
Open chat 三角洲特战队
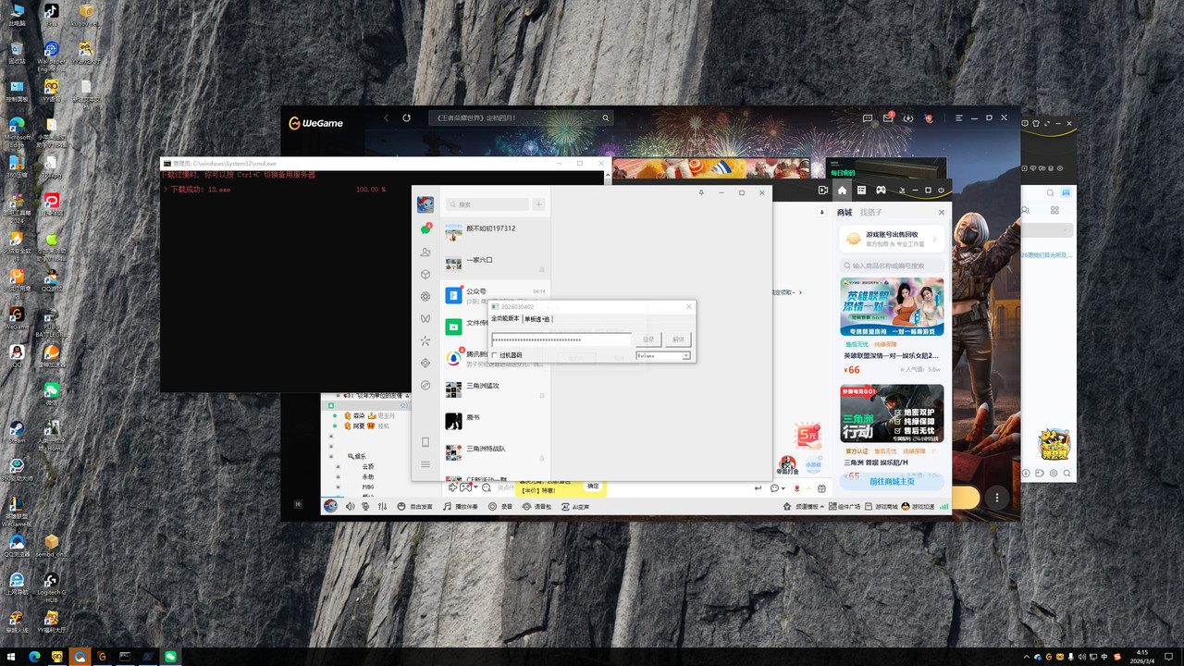point(498,452)
